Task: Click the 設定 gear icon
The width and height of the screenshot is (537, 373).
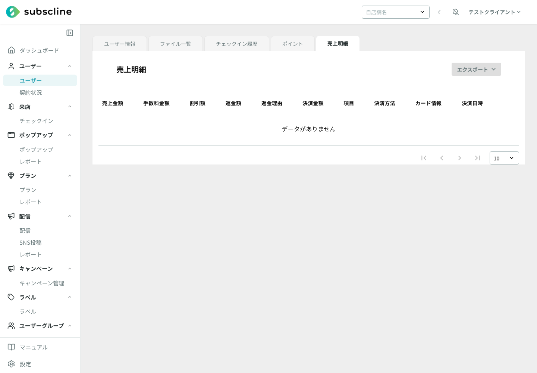Action: point(12,364)
